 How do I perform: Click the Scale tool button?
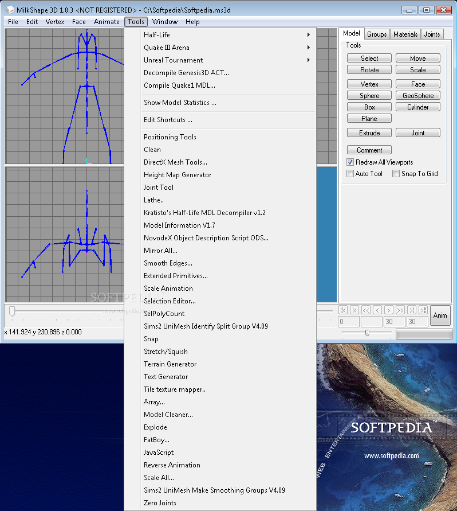pyautogui.click(x=418, y=69)
